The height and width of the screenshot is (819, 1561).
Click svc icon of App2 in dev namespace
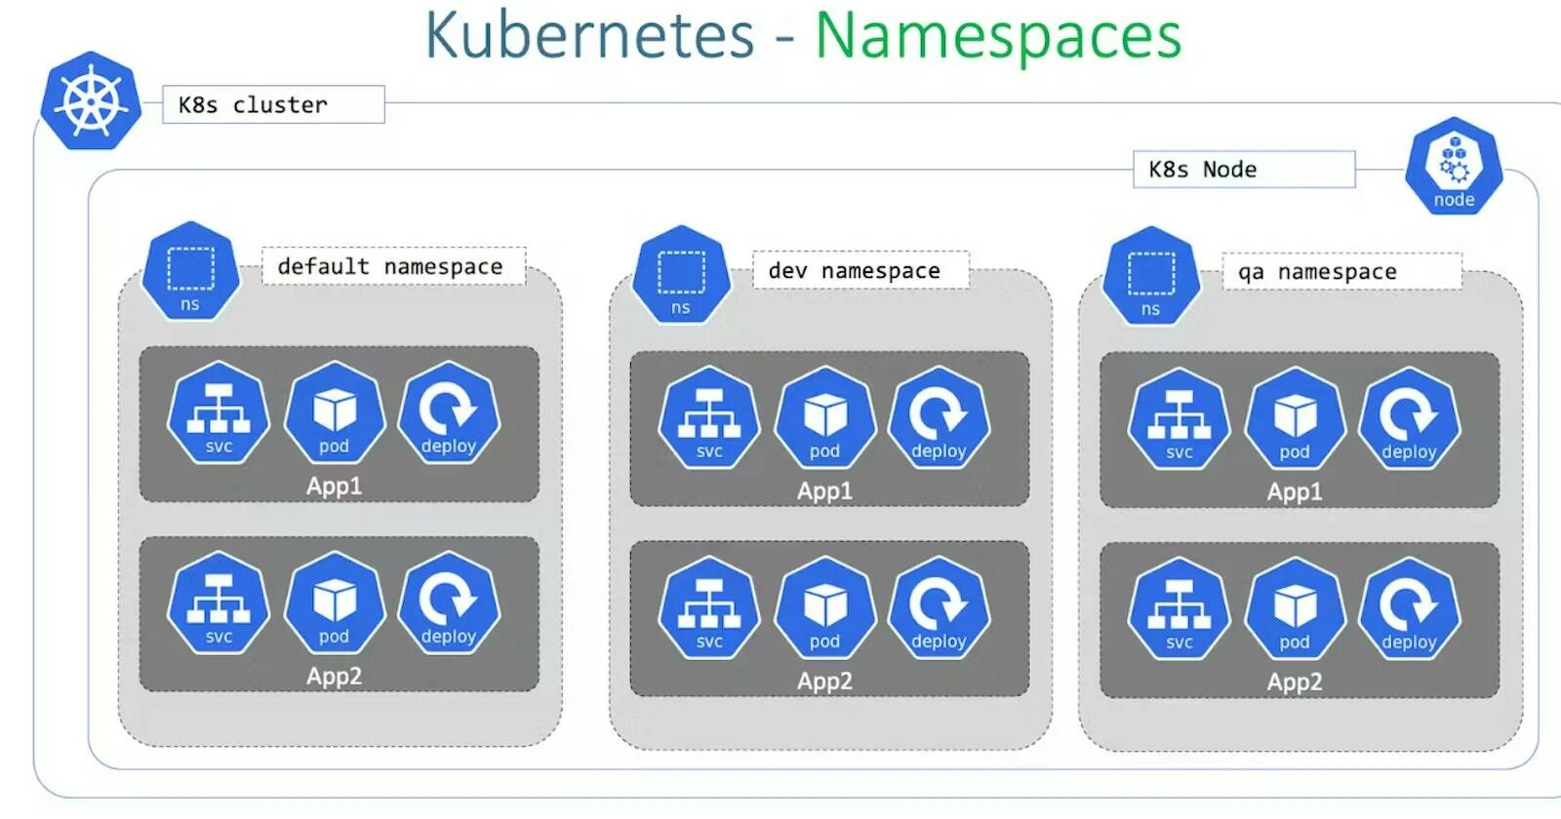pos(709,607)
